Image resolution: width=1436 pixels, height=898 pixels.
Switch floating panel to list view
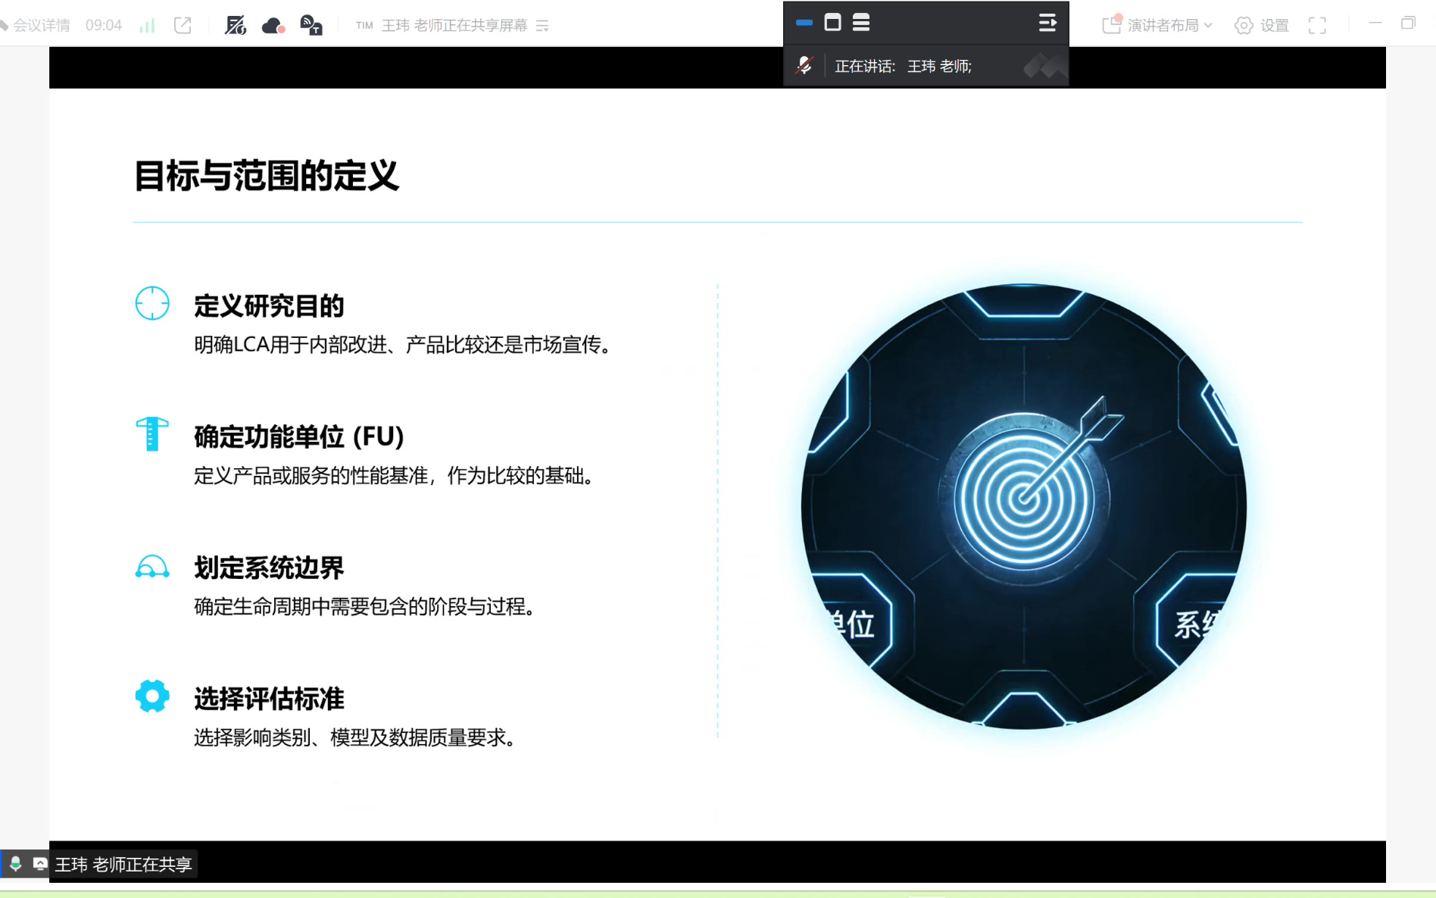pos(861,23)
